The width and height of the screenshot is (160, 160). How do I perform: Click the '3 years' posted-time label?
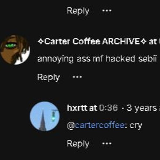tap(142, 108)
